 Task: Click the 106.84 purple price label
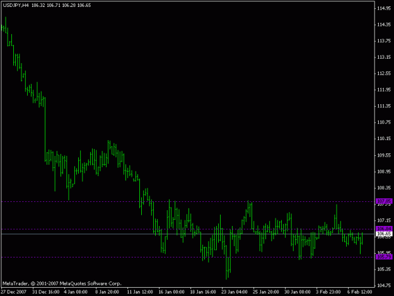384,228
